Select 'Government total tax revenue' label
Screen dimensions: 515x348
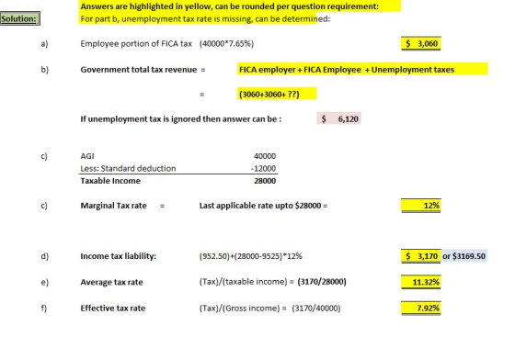139,70
